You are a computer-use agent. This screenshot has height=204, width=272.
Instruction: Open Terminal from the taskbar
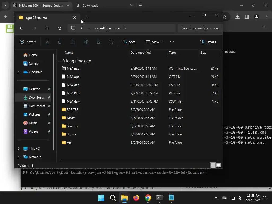click(x=159, y=198)
